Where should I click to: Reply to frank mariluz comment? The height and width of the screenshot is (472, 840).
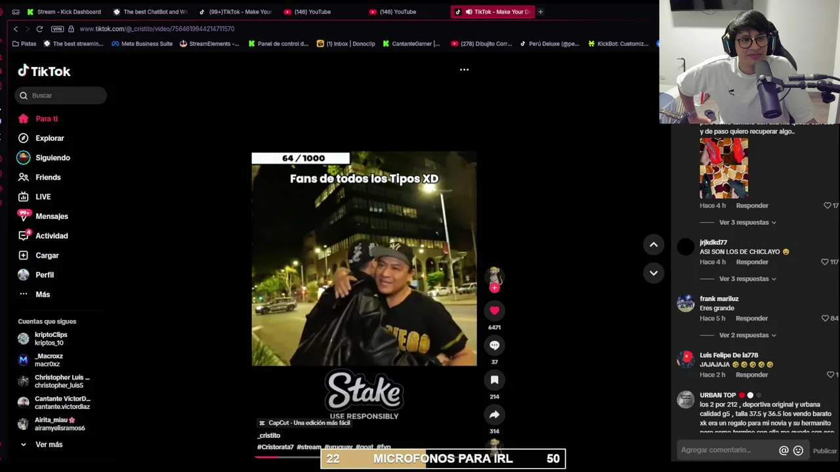pyautogui.click(x=752, y=319)
